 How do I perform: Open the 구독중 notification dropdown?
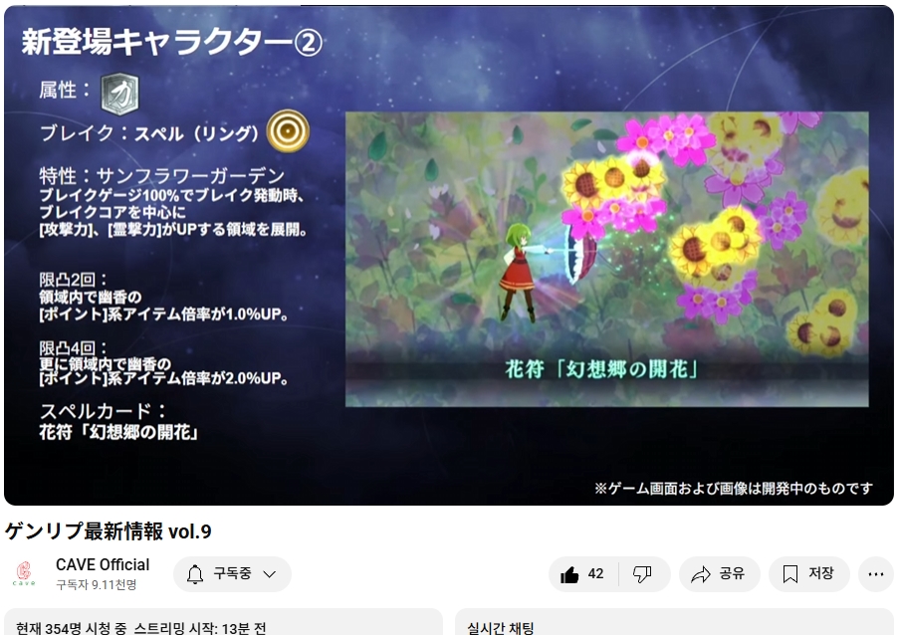point(233,573)
